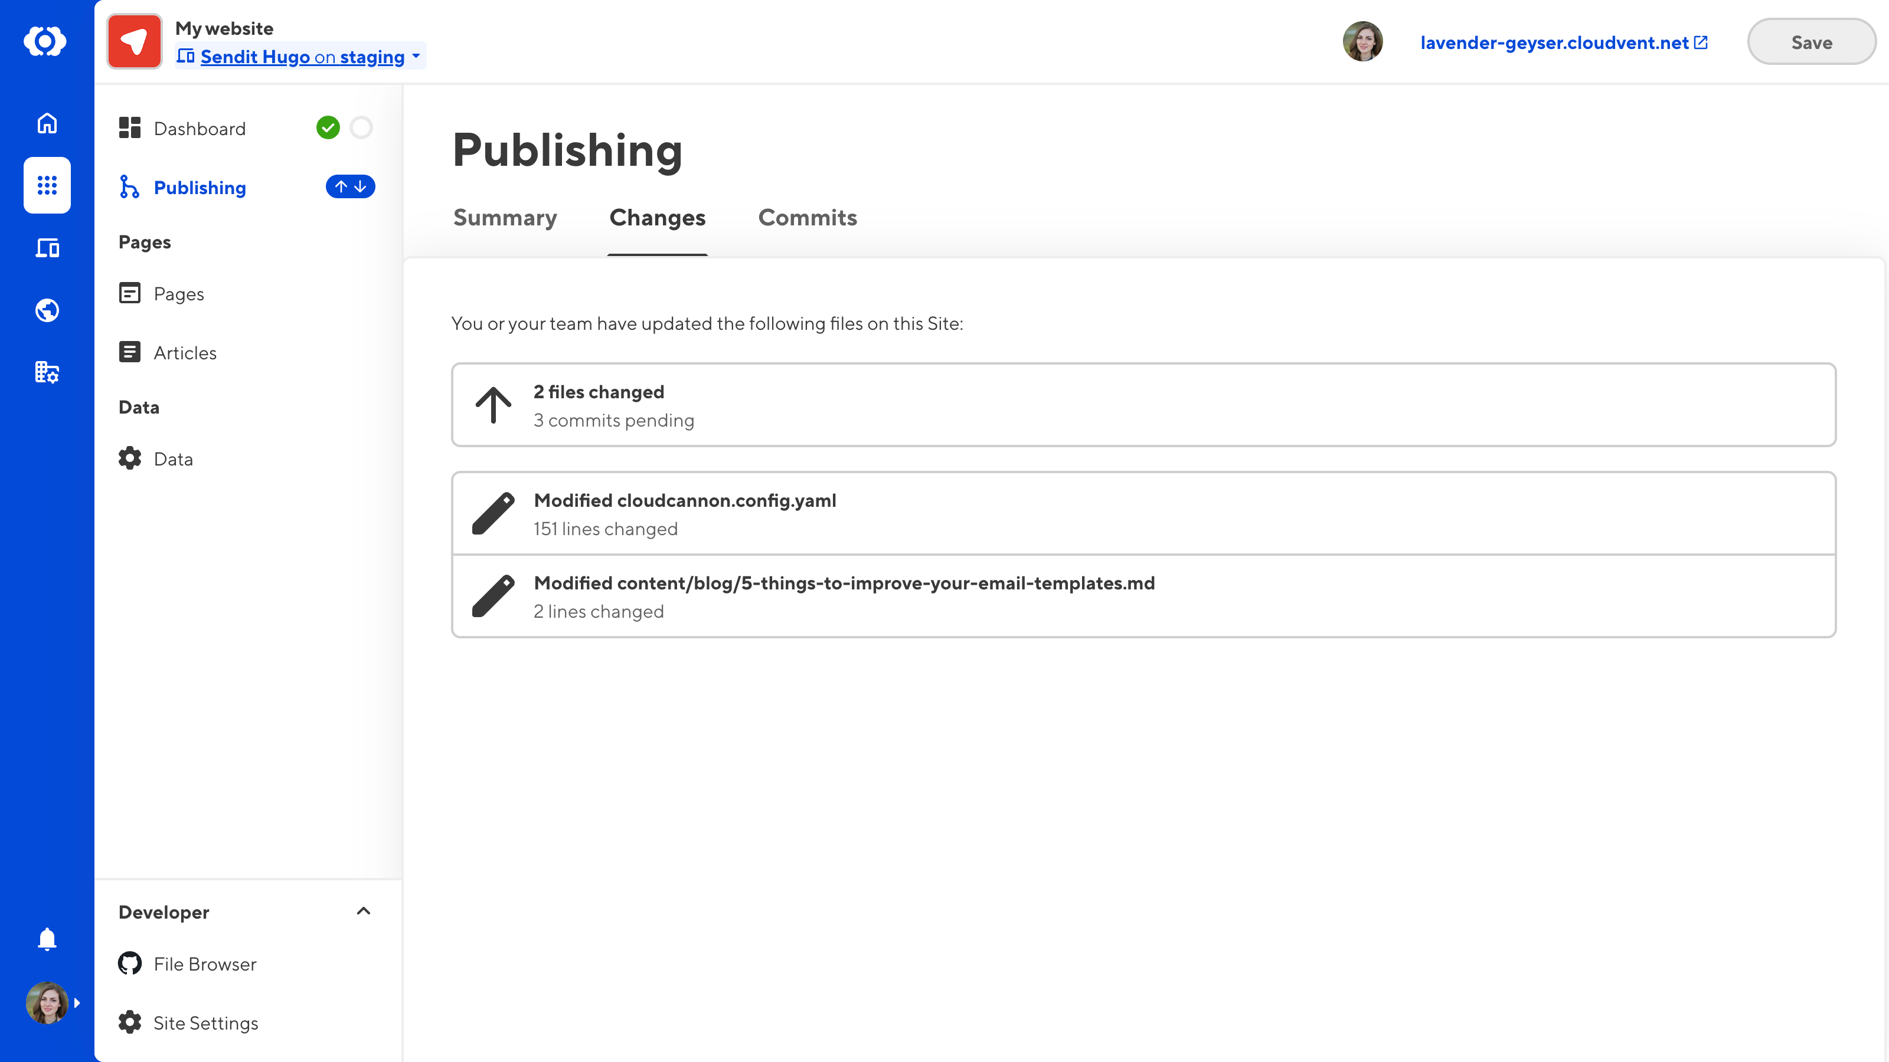Click the Publishing up/down sync badge
The height and width of the screenshot is (1062, 1889).
pyautogui.click(x=350, y=187)
